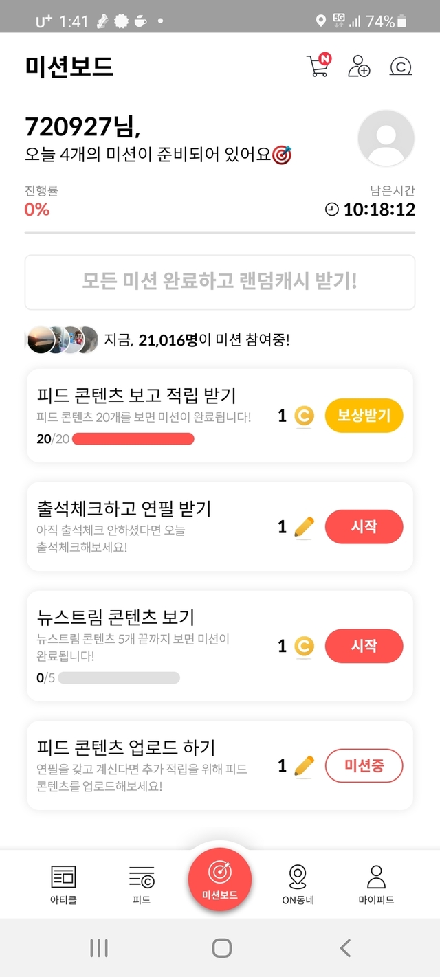Tap the add friend icon
This screenshot has height=977, width=440.
(x=359, y=66)
